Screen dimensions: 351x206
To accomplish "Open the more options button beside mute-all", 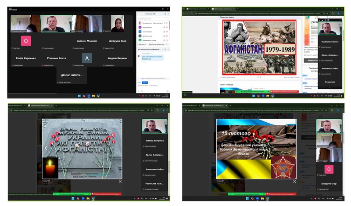I will [x=168, y=44].
